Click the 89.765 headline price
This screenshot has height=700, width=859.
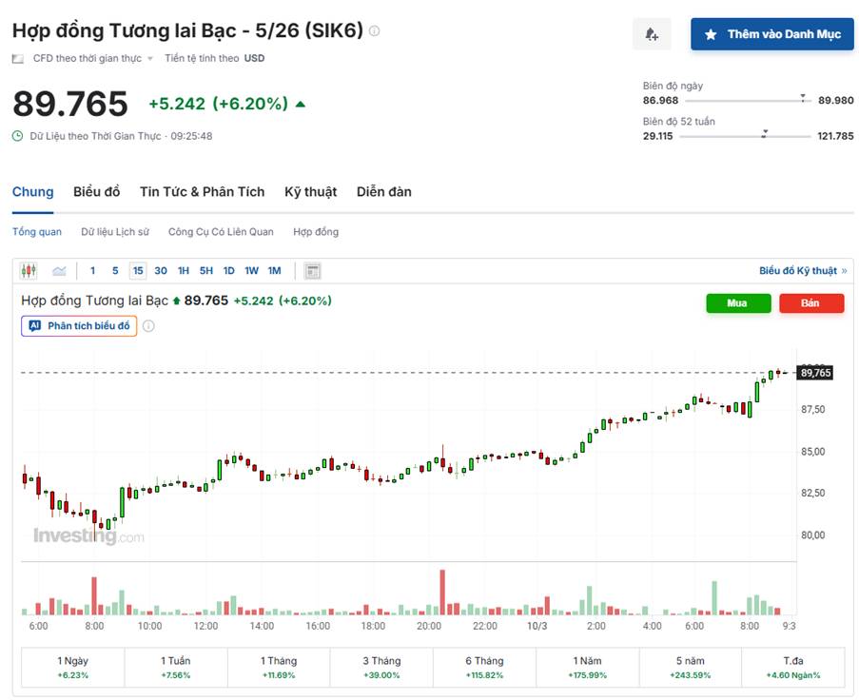click(70, 104)
